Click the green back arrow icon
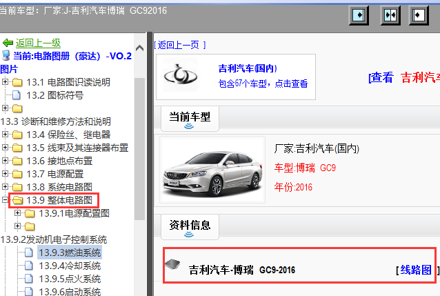 8,43
